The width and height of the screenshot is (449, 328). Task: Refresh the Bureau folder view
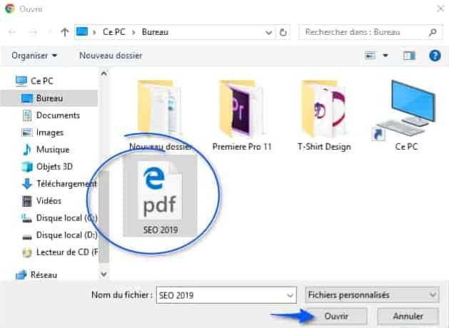tap(283, 32)
